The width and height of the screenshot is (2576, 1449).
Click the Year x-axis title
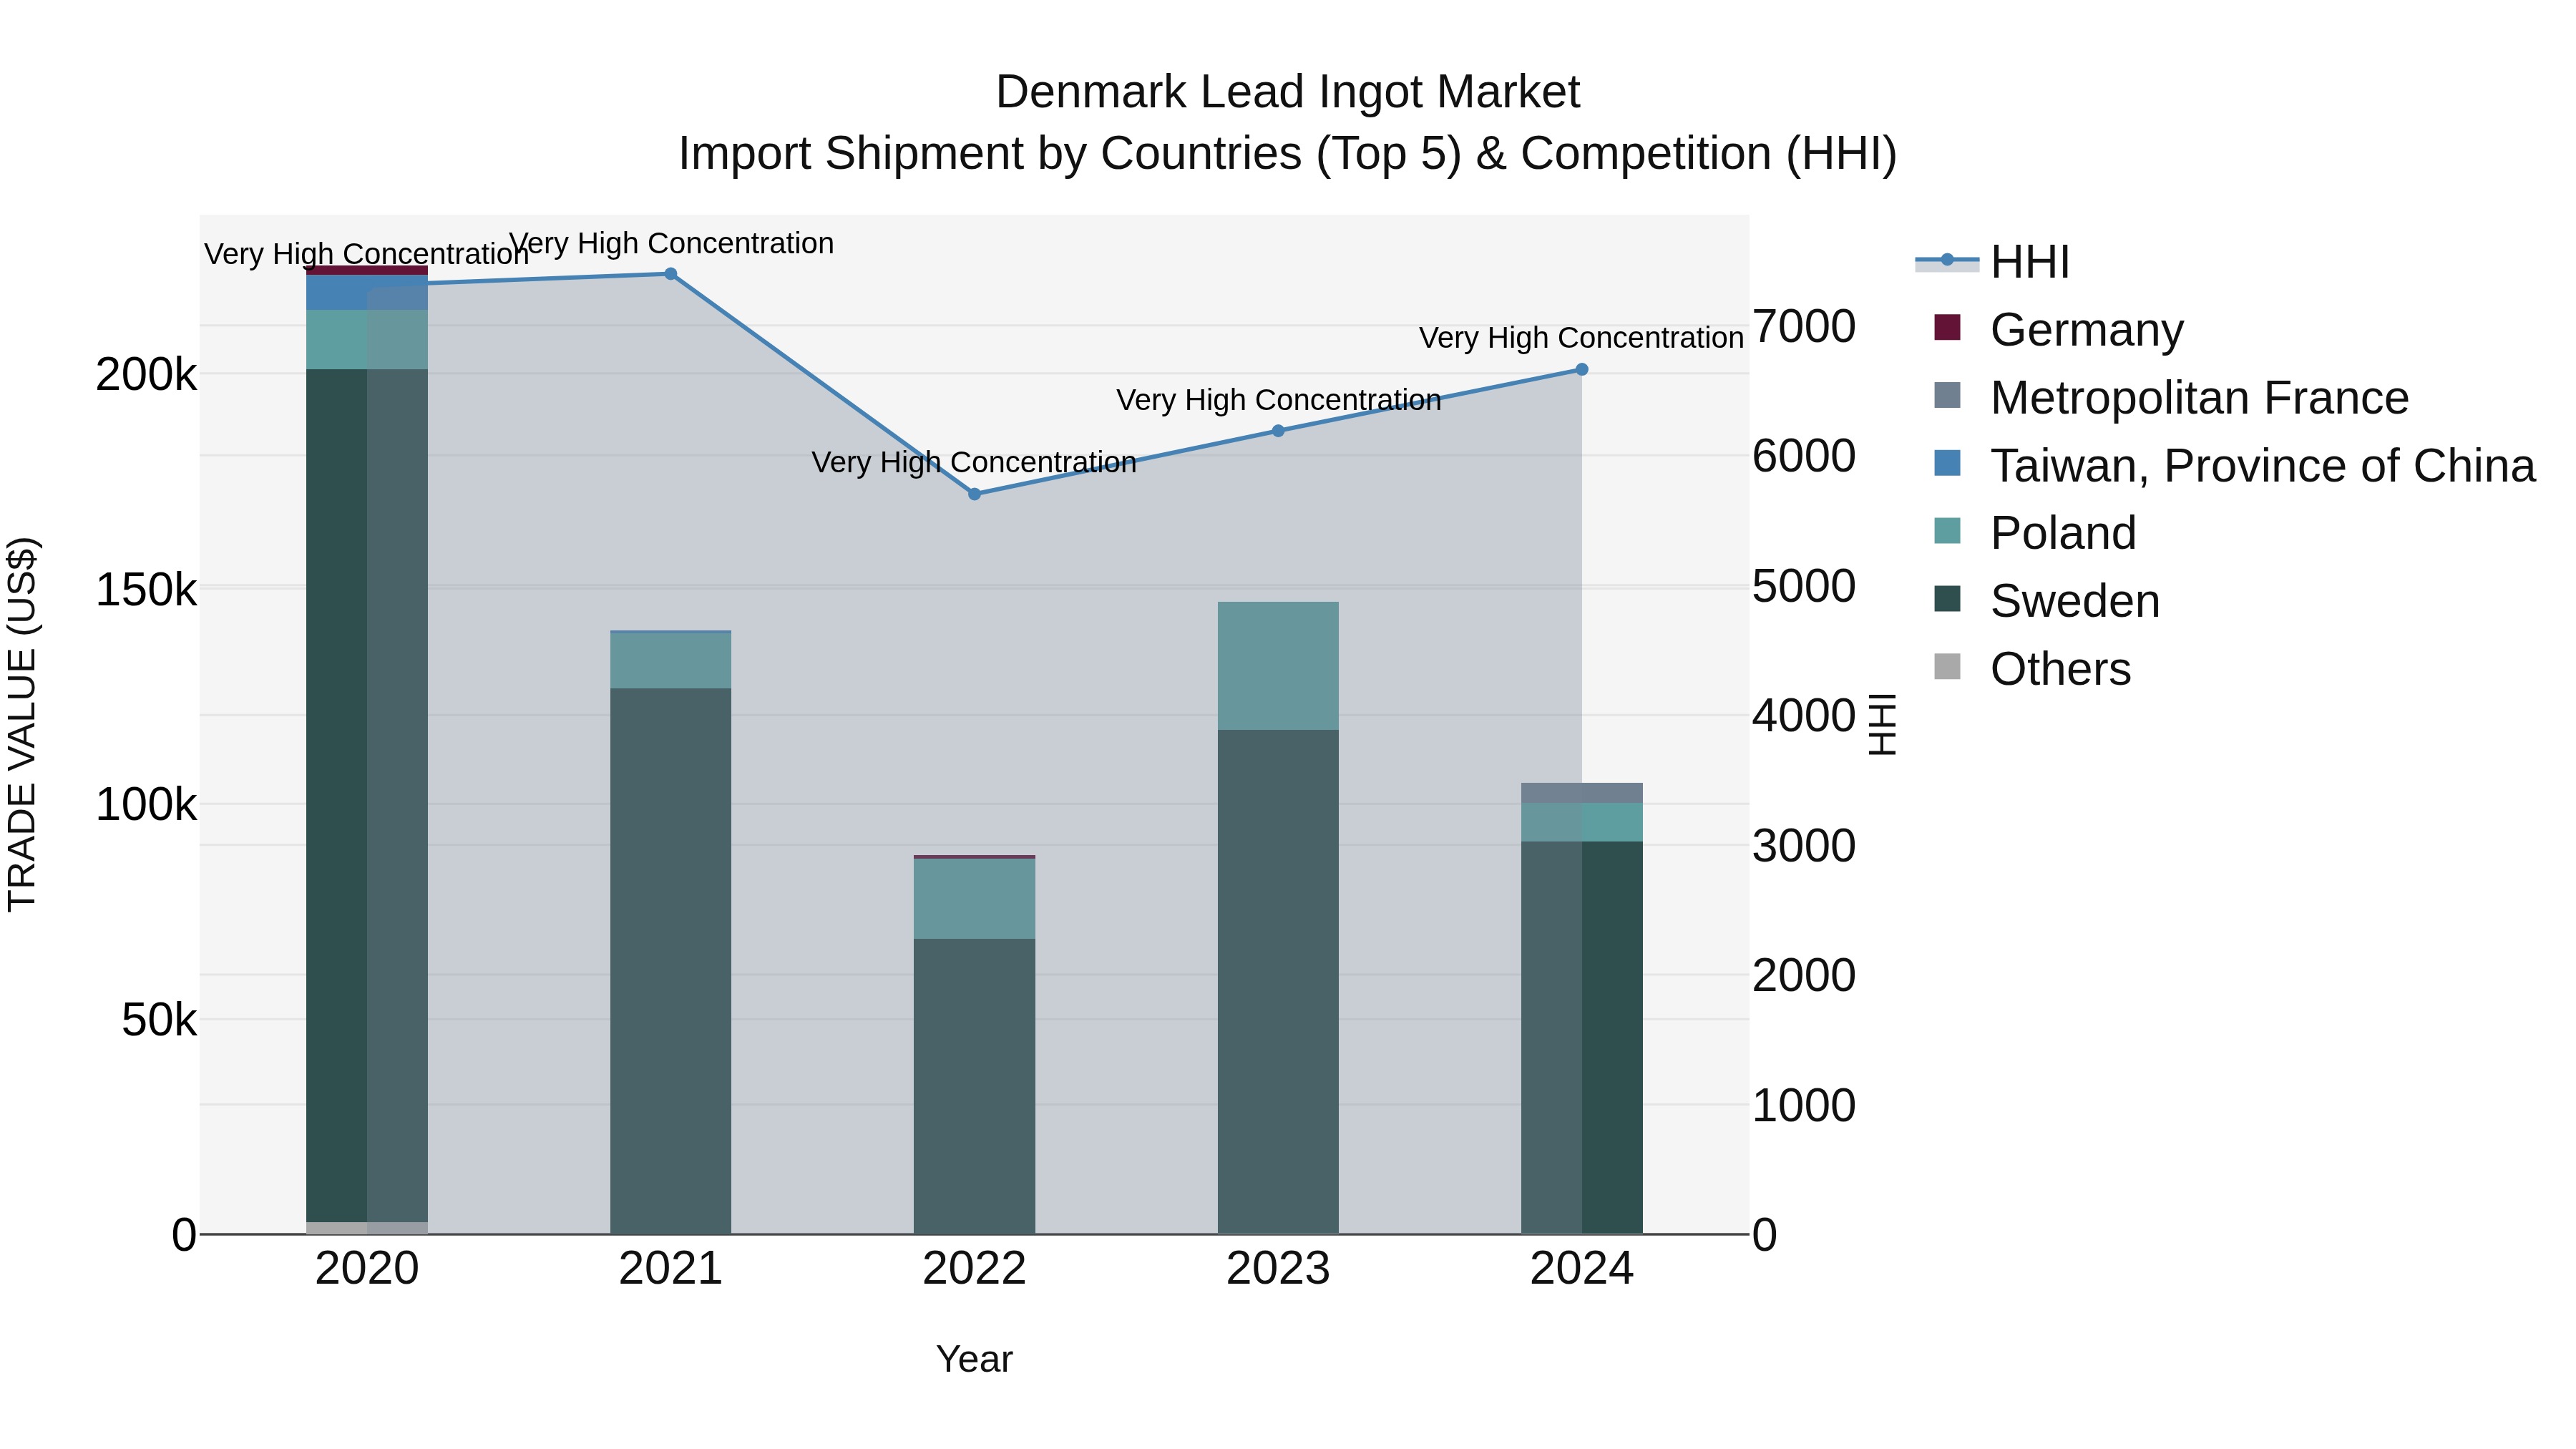click(975, 1360)
